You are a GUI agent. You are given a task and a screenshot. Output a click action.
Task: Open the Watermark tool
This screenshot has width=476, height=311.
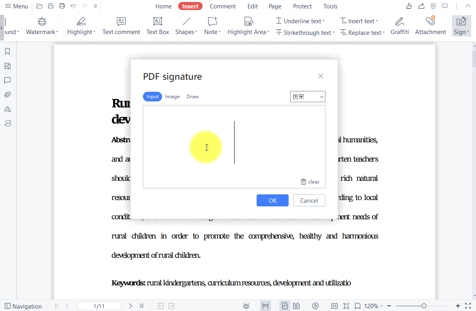42,26
